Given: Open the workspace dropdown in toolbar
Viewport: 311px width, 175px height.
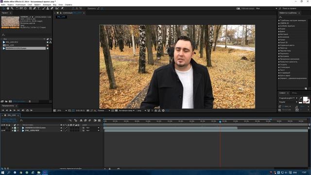Looking at the screenshot, I should tap(266, 9).
